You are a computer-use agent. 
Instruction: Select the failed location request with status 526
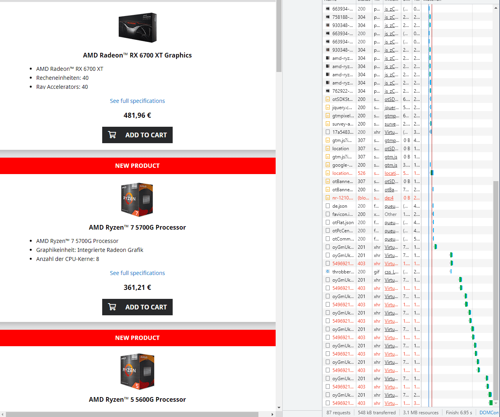point(408,173)
